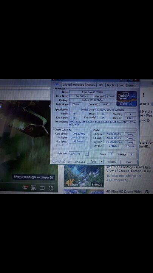
Task: Open the HD settings gear icon
Action: pos(25,187)
